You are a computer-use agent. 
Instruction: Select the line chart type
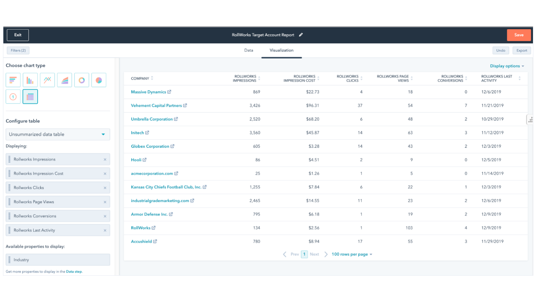[47, 80]
